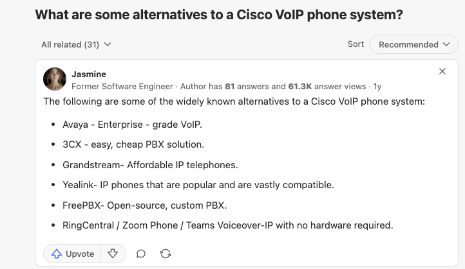The width and height of the screenshot is (465, 269).
Task: Click the downvote arrow icon
Action: coord(113,254)
